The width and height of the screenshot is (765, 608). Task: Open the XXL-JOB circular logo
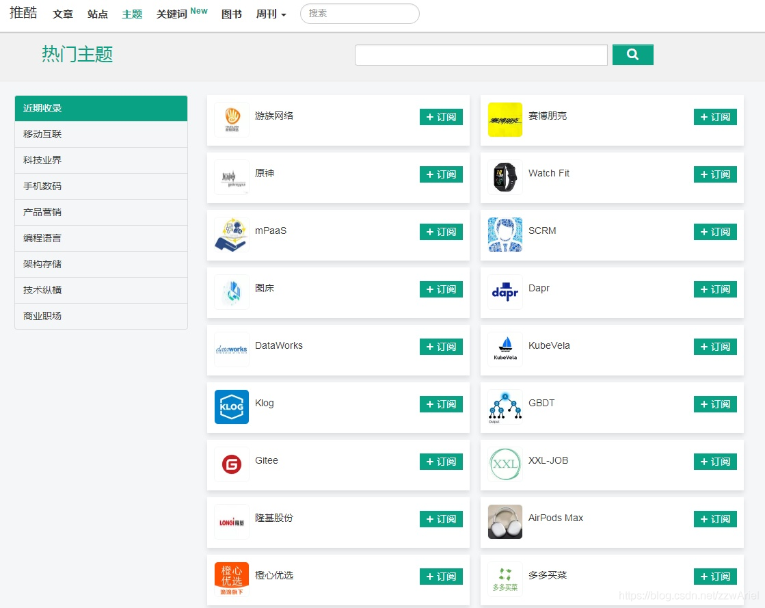(505, 464)
